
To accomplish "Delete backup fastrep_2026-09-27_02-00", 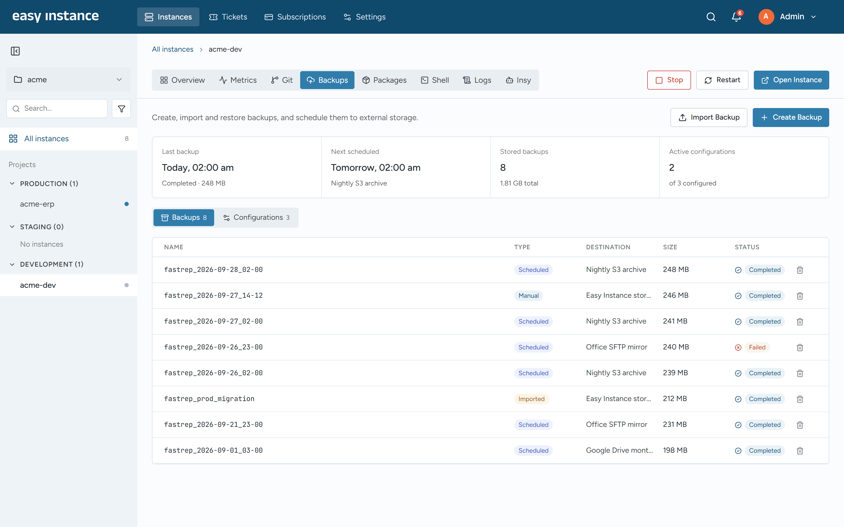I will pyautogui.click(x=800, y=321).
